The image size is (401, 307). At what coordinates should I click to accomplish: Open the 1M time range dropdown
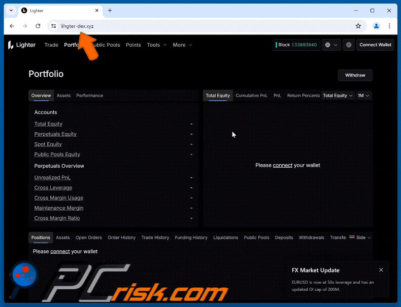pos(363,96)
